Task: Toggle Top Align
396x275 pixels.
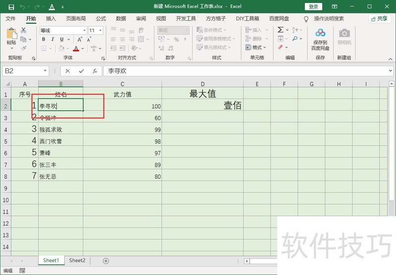Action: click(x=114, y=30)
